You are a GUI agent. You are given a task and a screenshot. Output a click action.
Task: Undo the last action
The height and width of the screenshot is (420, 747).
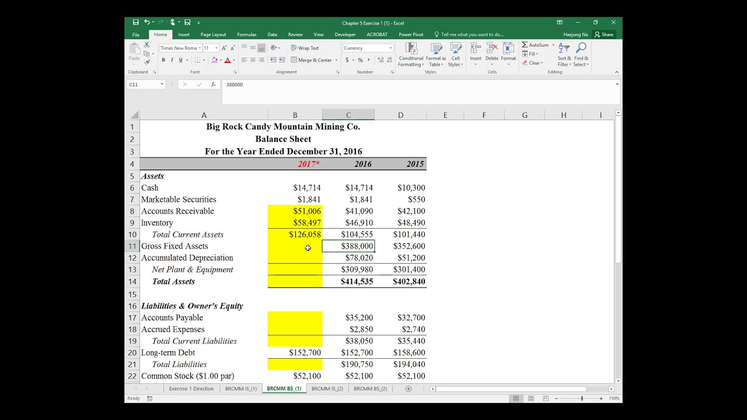(146, 22)
